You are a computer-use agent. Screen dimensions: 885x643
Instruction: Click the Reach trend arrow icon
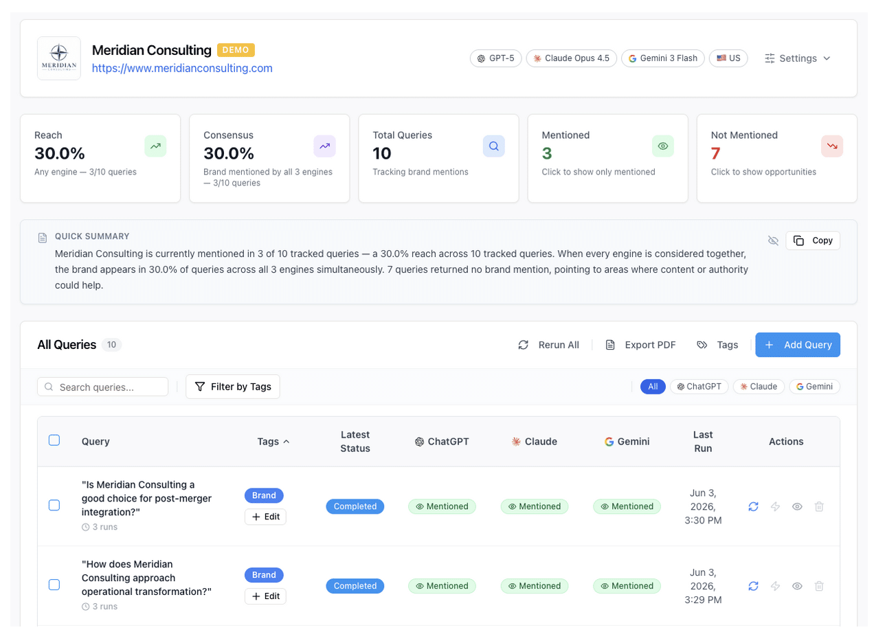(x=155, y=146)
